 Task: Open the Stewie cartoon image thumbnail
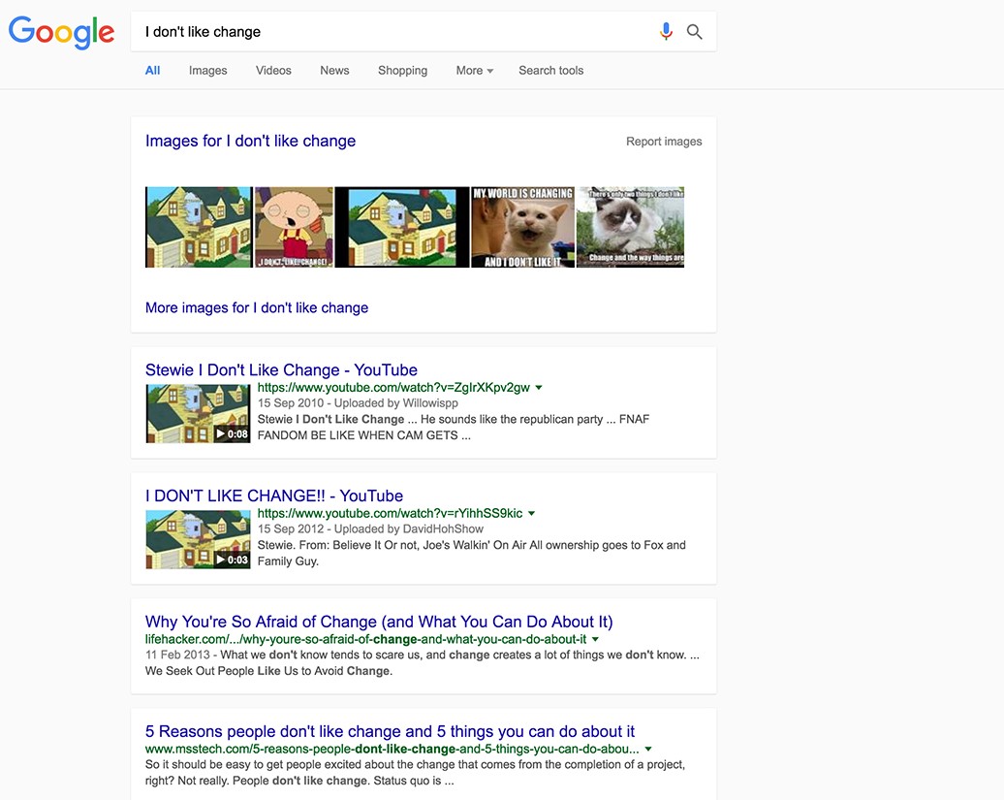click(x=294, y=227)
